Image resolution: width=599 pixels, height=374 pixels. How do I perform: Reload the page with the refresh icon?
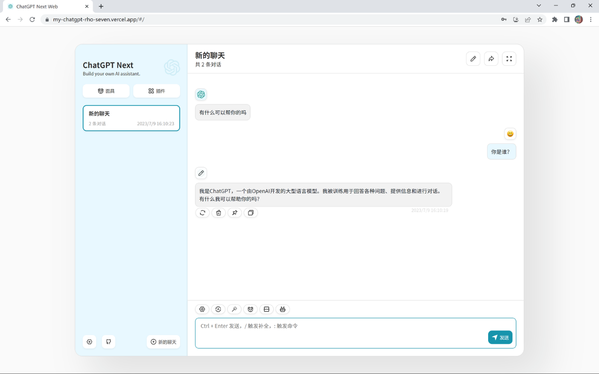(x=32, y=20)
